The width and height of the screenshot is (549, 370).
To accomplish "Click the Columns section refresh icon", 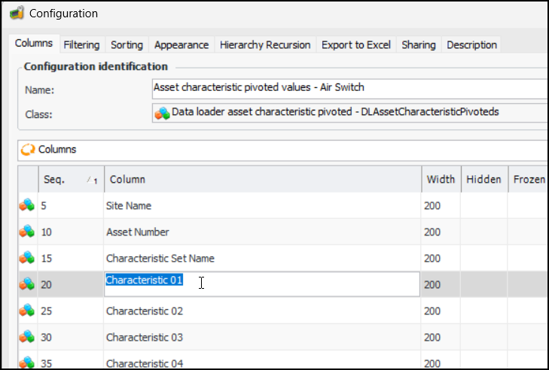I will [x=28, y=150].
